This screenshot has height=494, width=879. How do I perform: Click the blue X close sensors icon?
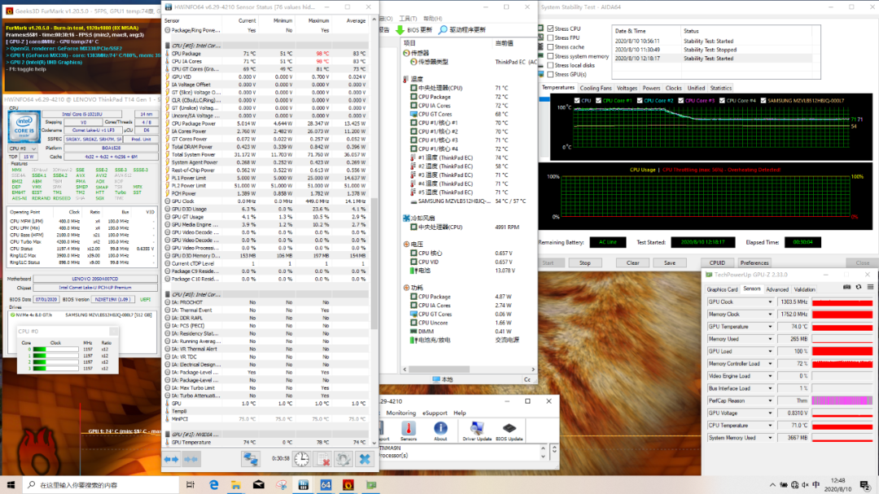tap(365, 459)
